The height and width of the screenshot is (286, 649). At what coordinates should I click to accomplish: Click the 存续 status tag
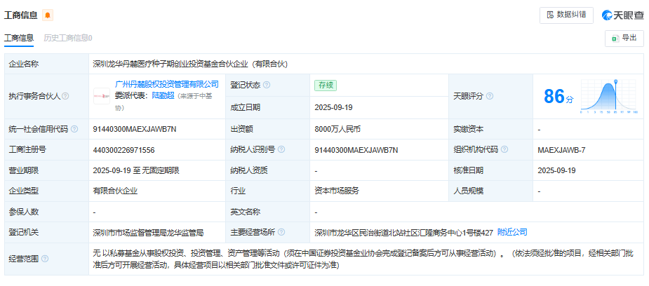326,85
